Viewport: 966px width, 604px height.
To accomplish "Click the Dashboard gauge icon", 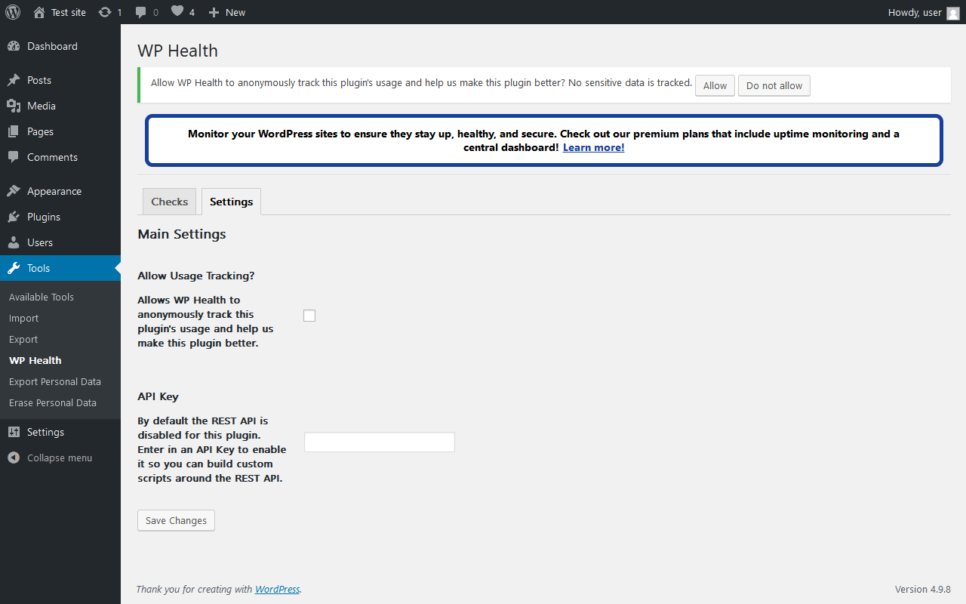I will tap(14, 46).
